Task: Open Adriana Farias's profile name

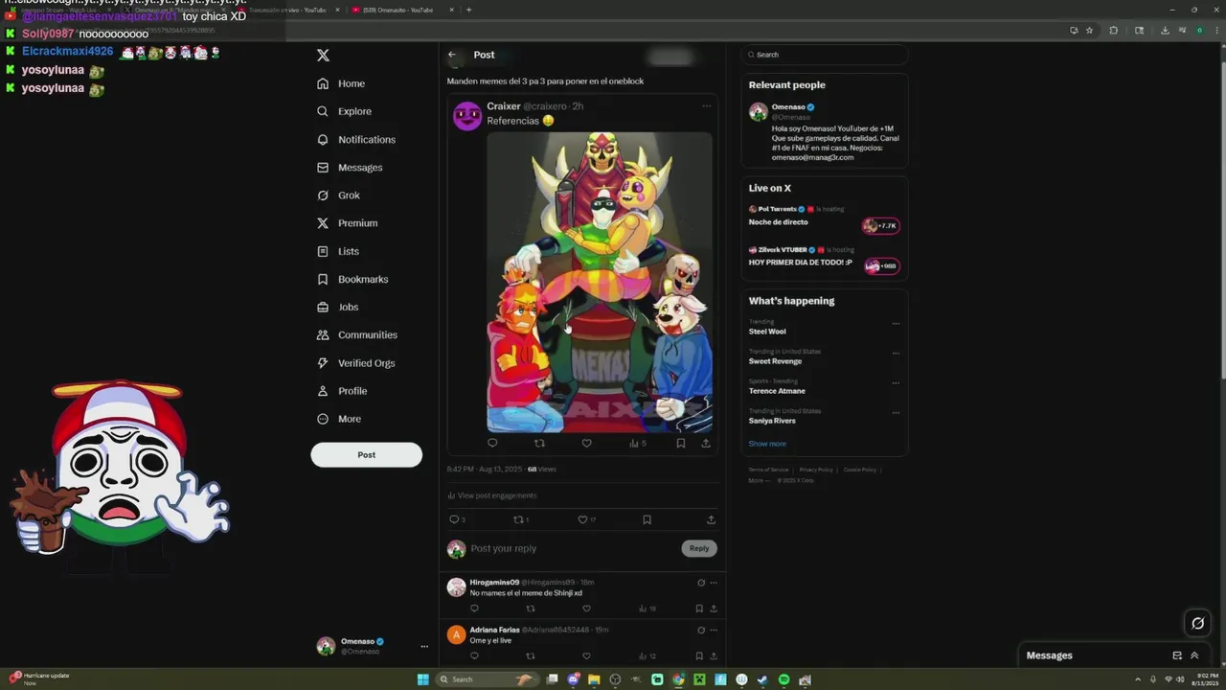Action: coord(494,630)
